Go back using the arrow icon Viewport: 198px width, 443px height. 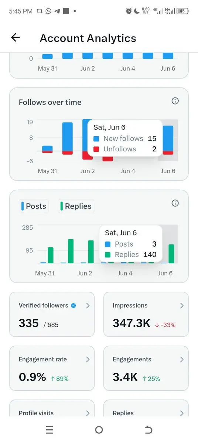[16, 37]
